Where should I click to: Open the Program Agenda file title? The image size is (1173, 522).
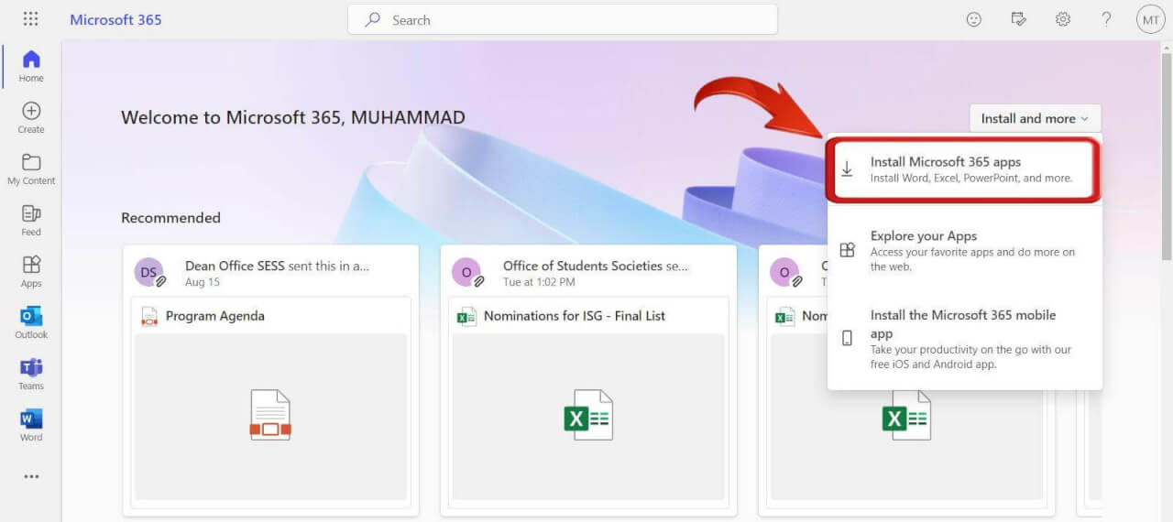click(x=215, y=316)
